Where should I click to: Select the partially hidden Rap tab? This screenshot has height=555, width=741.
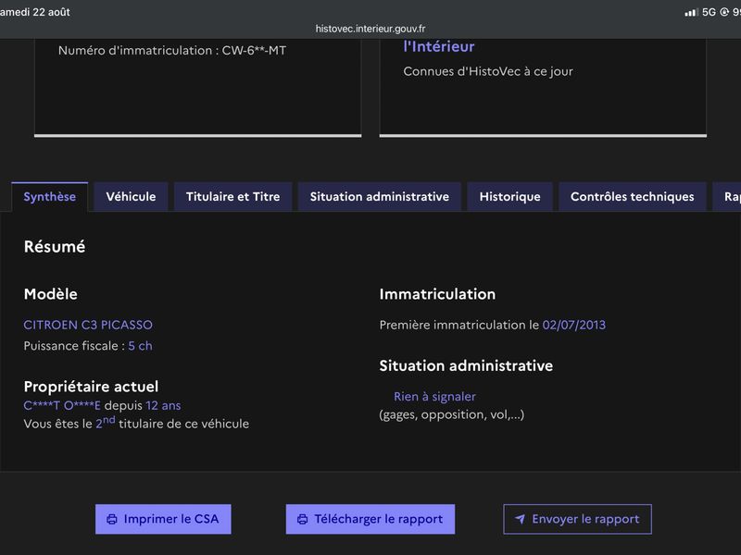728,197
